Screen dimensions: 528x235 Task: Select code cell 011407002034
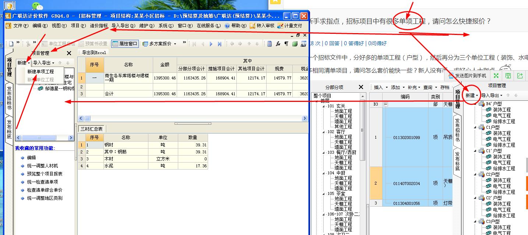[406, 183]
